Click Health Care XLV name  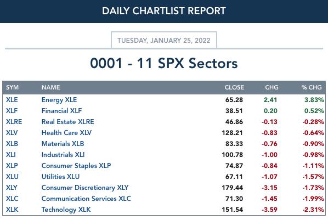tap(66, 132)
